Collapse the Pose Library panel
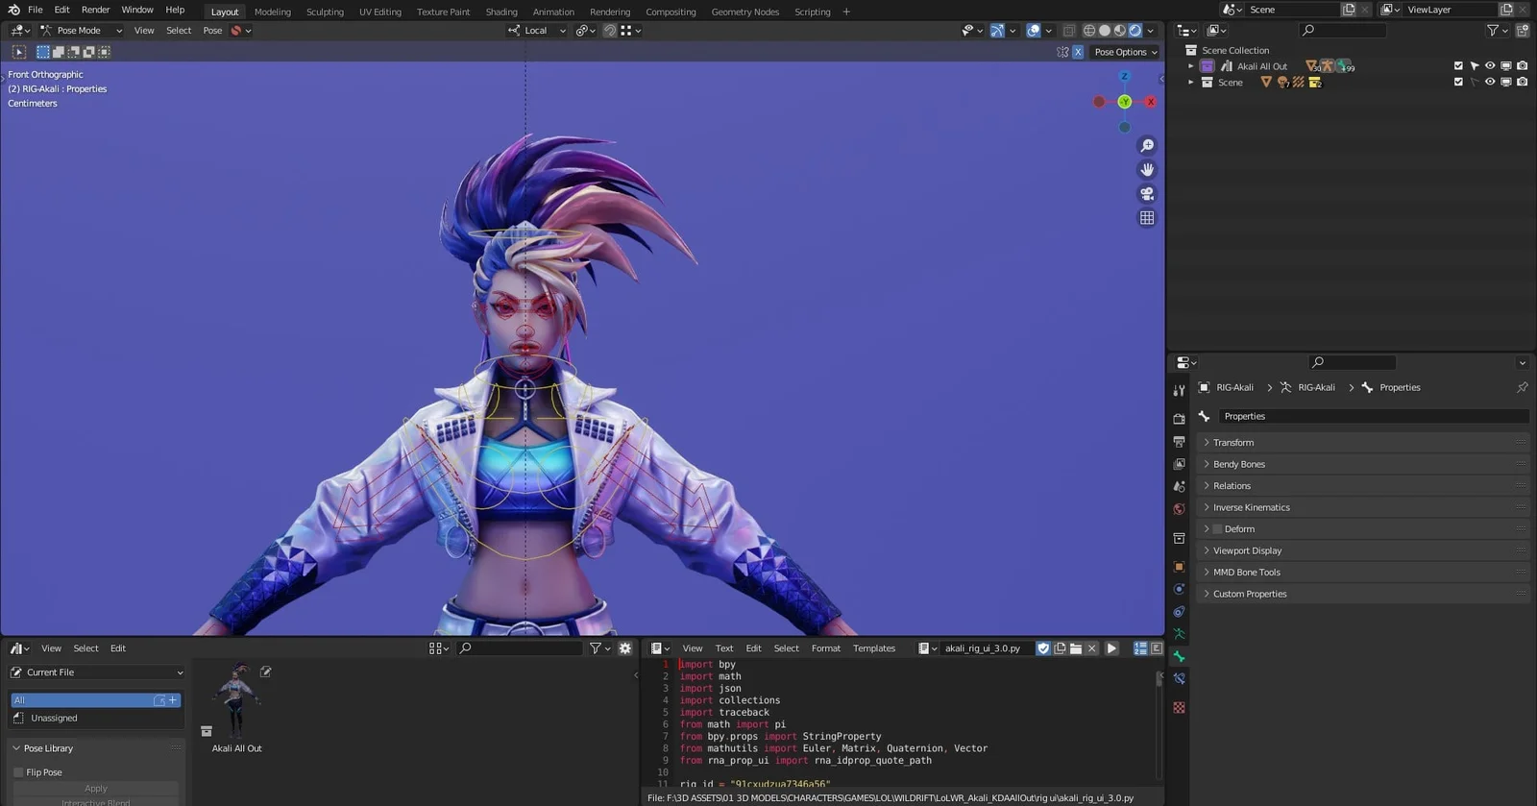 coord(16,748)
